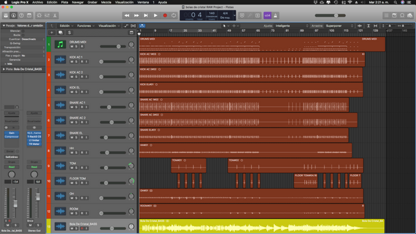Click the Bnce button on Stereo Out
This screenshot has height=234, width=416.
tap(31, 221)
